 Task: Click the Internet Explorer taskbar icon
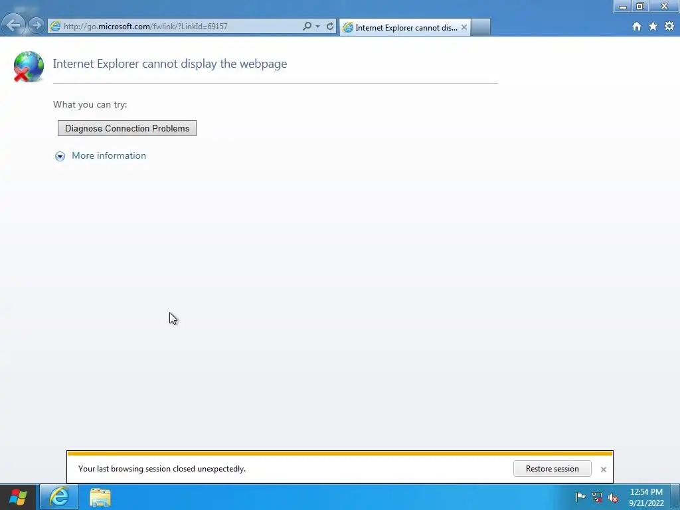[59, 497]
